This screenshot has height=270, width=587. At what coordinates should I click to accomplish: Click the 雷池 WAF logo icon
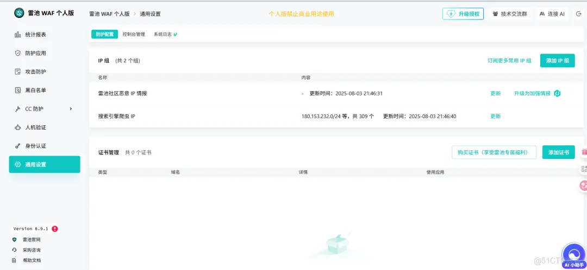click(19, 13)
